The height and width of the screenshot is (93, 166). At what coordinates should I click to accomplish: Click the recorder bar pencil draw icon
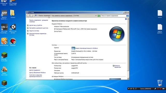155,89
